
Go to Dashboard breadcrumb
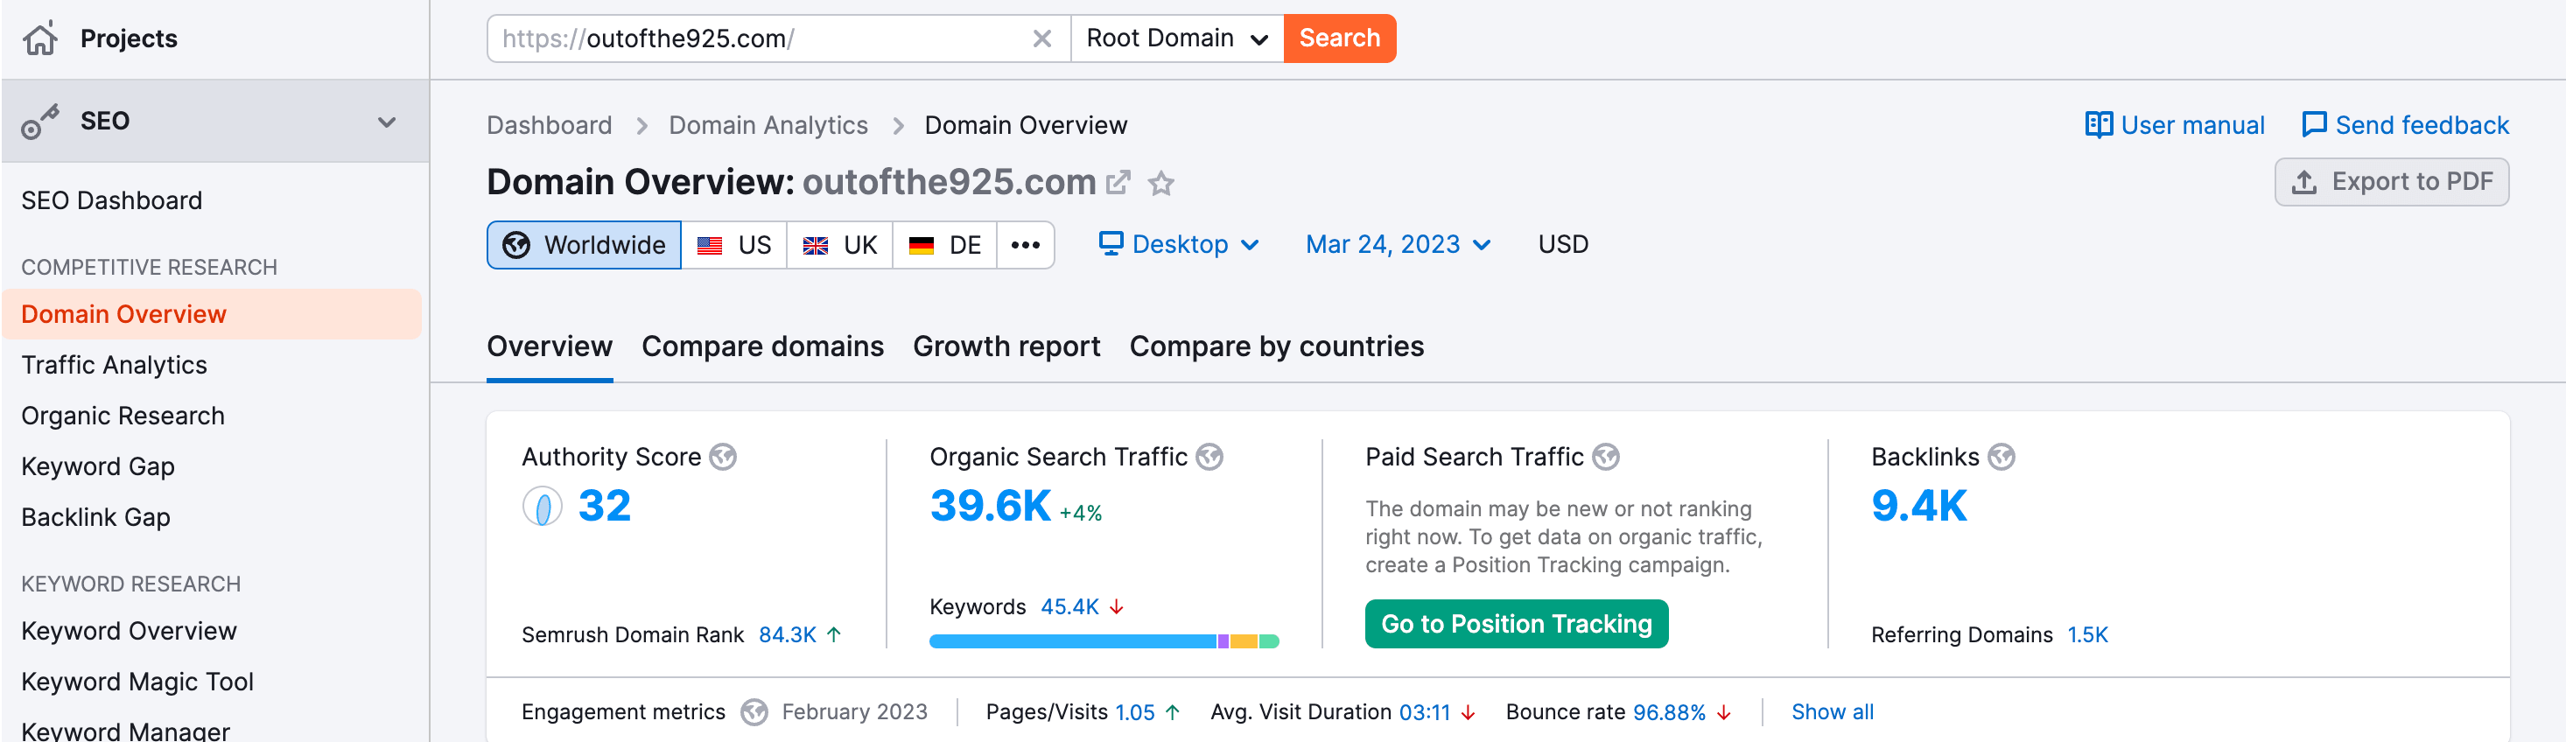pos(549,125)
